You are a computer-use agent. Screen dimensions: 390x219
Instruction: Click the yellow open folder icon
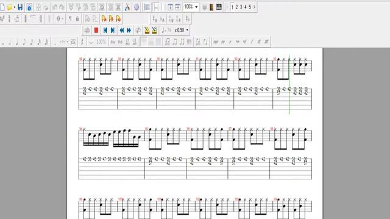point(10,7)
